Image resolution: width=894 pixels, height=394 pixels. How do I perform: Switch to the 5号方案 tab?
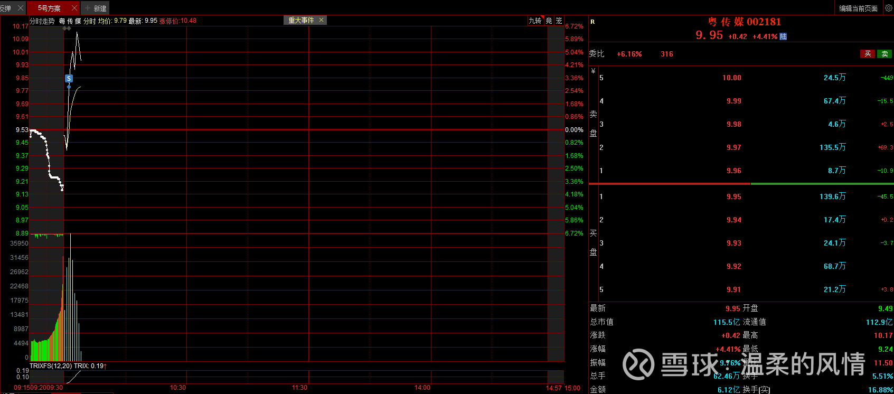(49, 8)
